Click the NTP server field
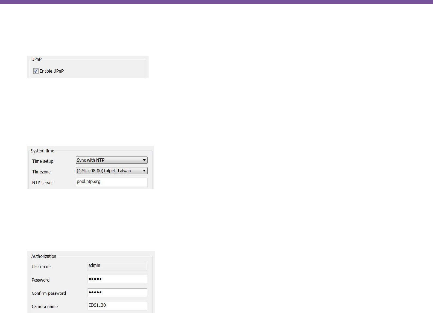 pyautogui.click(x=112, y=182)
